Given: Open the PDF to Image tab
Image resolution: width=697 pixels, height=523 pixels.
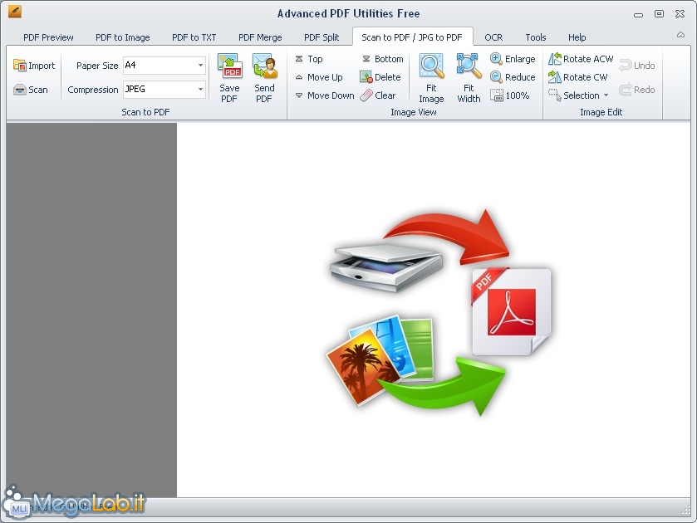Looking at the screenshot, I should pyautogui.click(x=123, y=37).
